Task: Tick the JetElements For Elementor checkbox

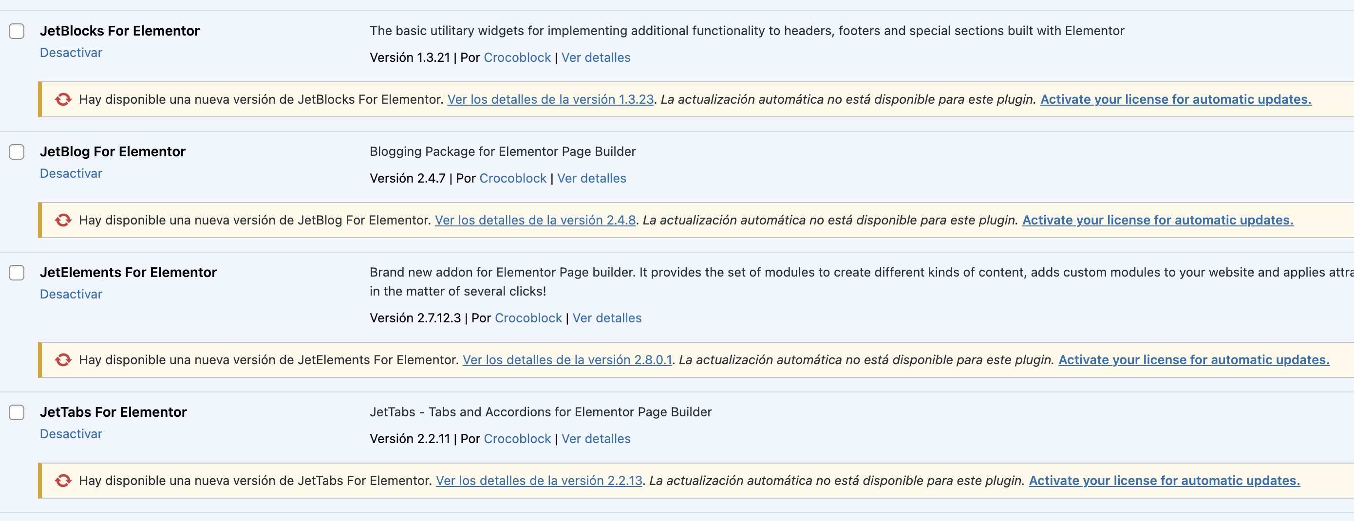Action: [x=17, y=273]
